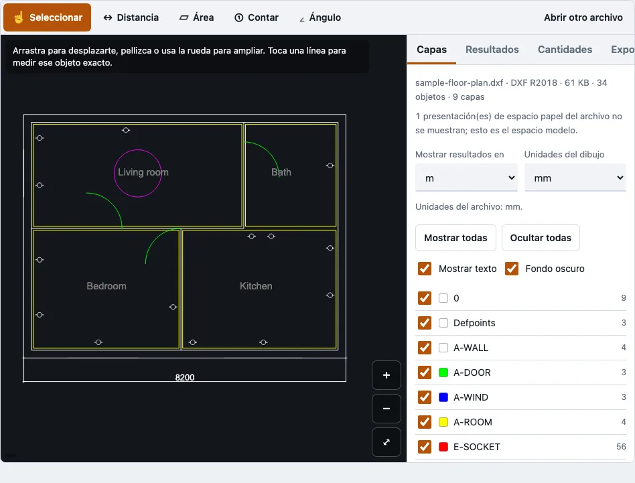Screen dimensions: 635x483
Task: Click the Ocultar todas button
Action: [x=541, y=238]
